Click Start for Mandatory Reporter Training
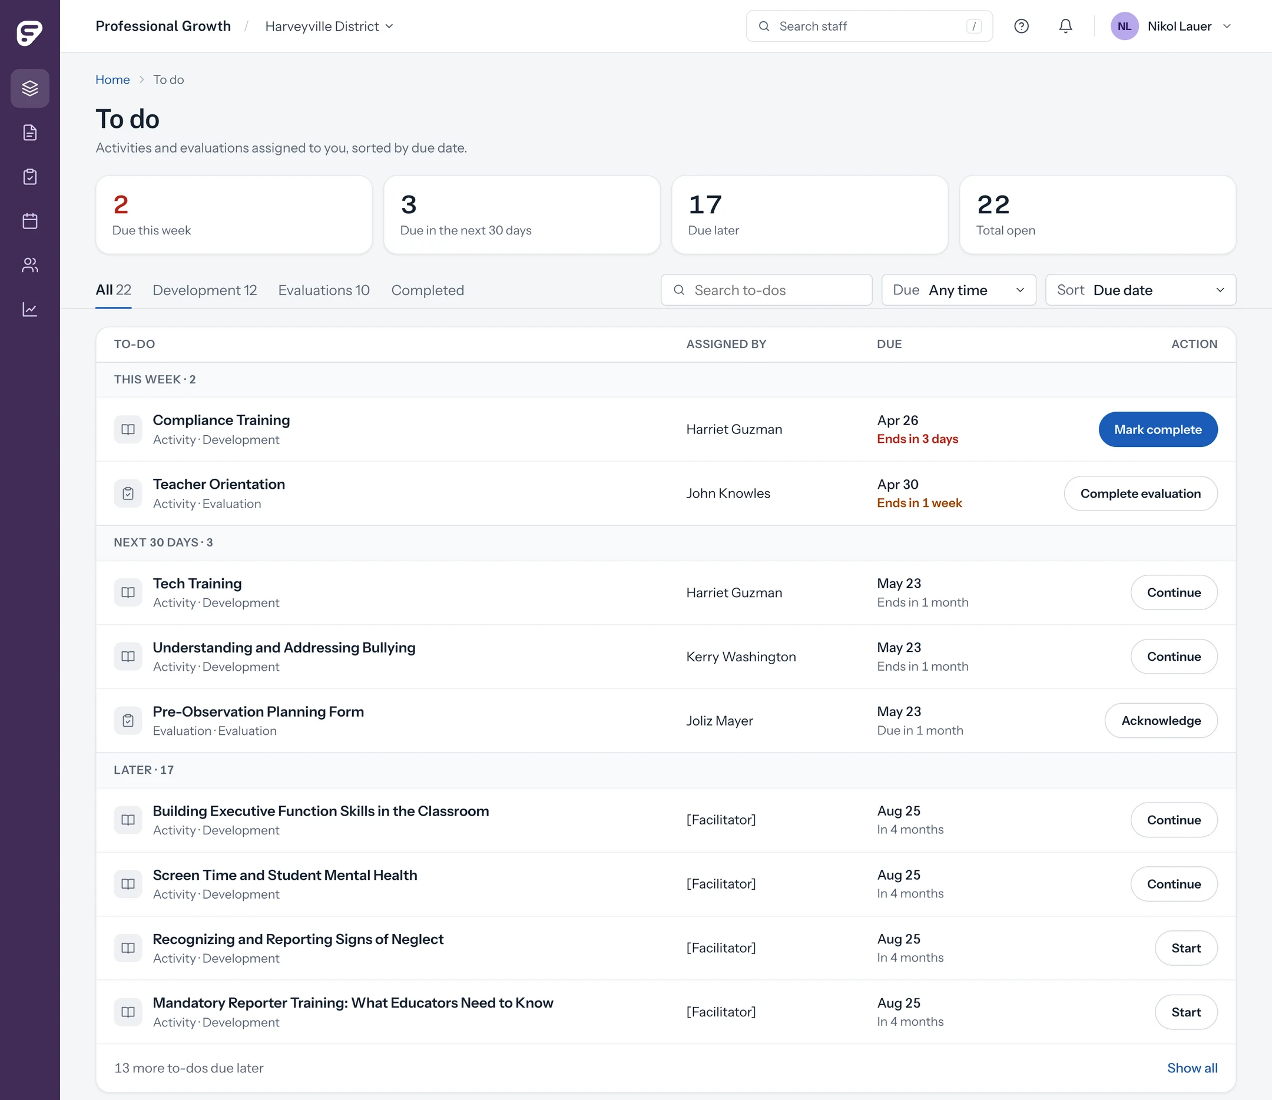The width and height of the screenshot is (1272, 1100). pyautogui.click(x=1186, y=1012)
